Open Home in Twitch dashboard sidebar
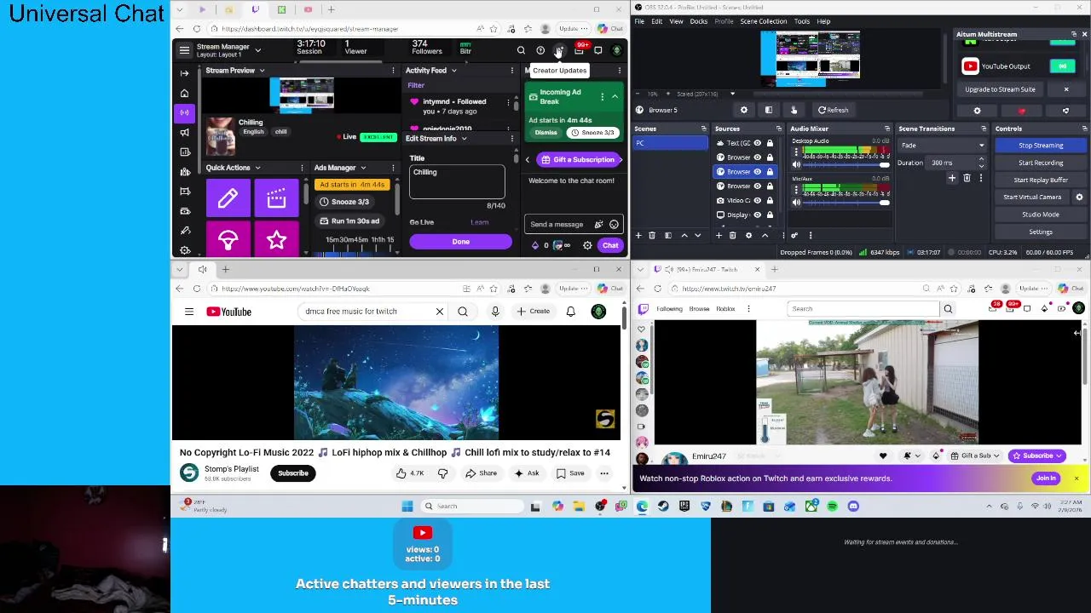Image resolution: width=1091 pixels, height=613 pixels. (185, 93)
